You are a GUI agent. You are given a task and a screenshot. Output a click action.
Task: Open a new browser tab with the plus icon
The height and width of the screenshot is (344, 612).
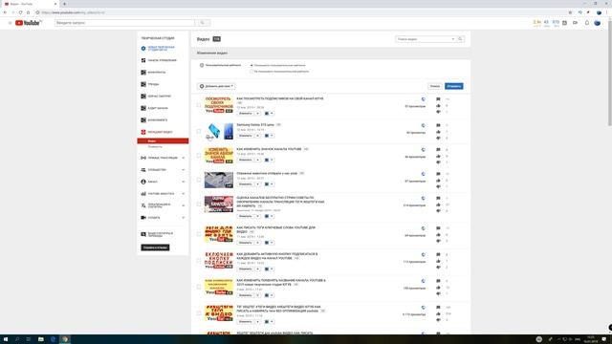pyautogui.click(x=64, y=4)
